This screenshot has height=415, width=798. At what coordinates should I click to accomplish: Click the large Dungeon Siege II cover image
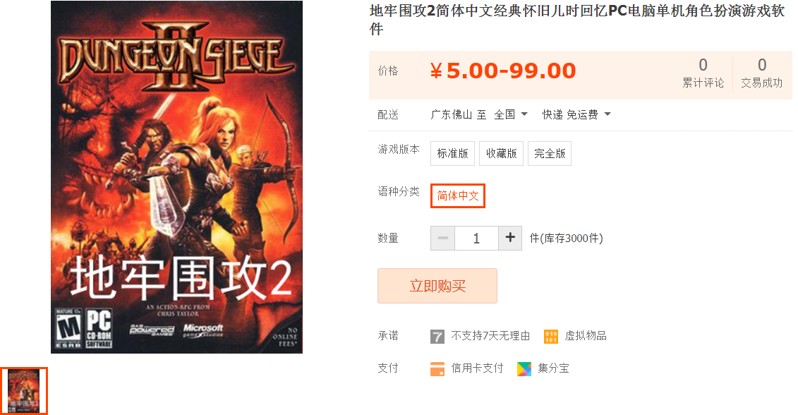coord(176,176)
